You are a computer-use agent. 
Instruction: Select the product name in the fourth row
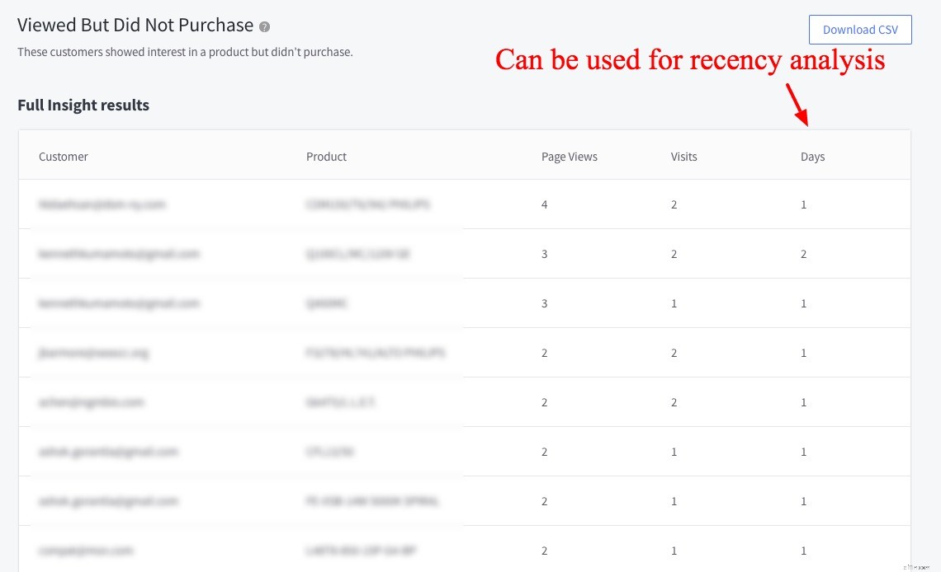375,353
